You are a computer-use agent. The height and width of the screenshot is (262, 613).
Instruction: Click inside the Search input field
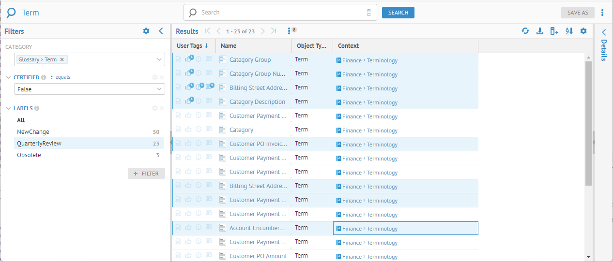point(281,13)
